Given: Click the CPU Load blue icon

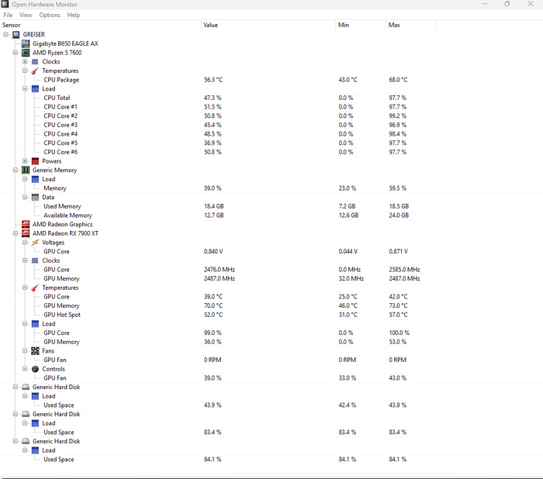Looking at the screenshot, I should coord(35,89).
